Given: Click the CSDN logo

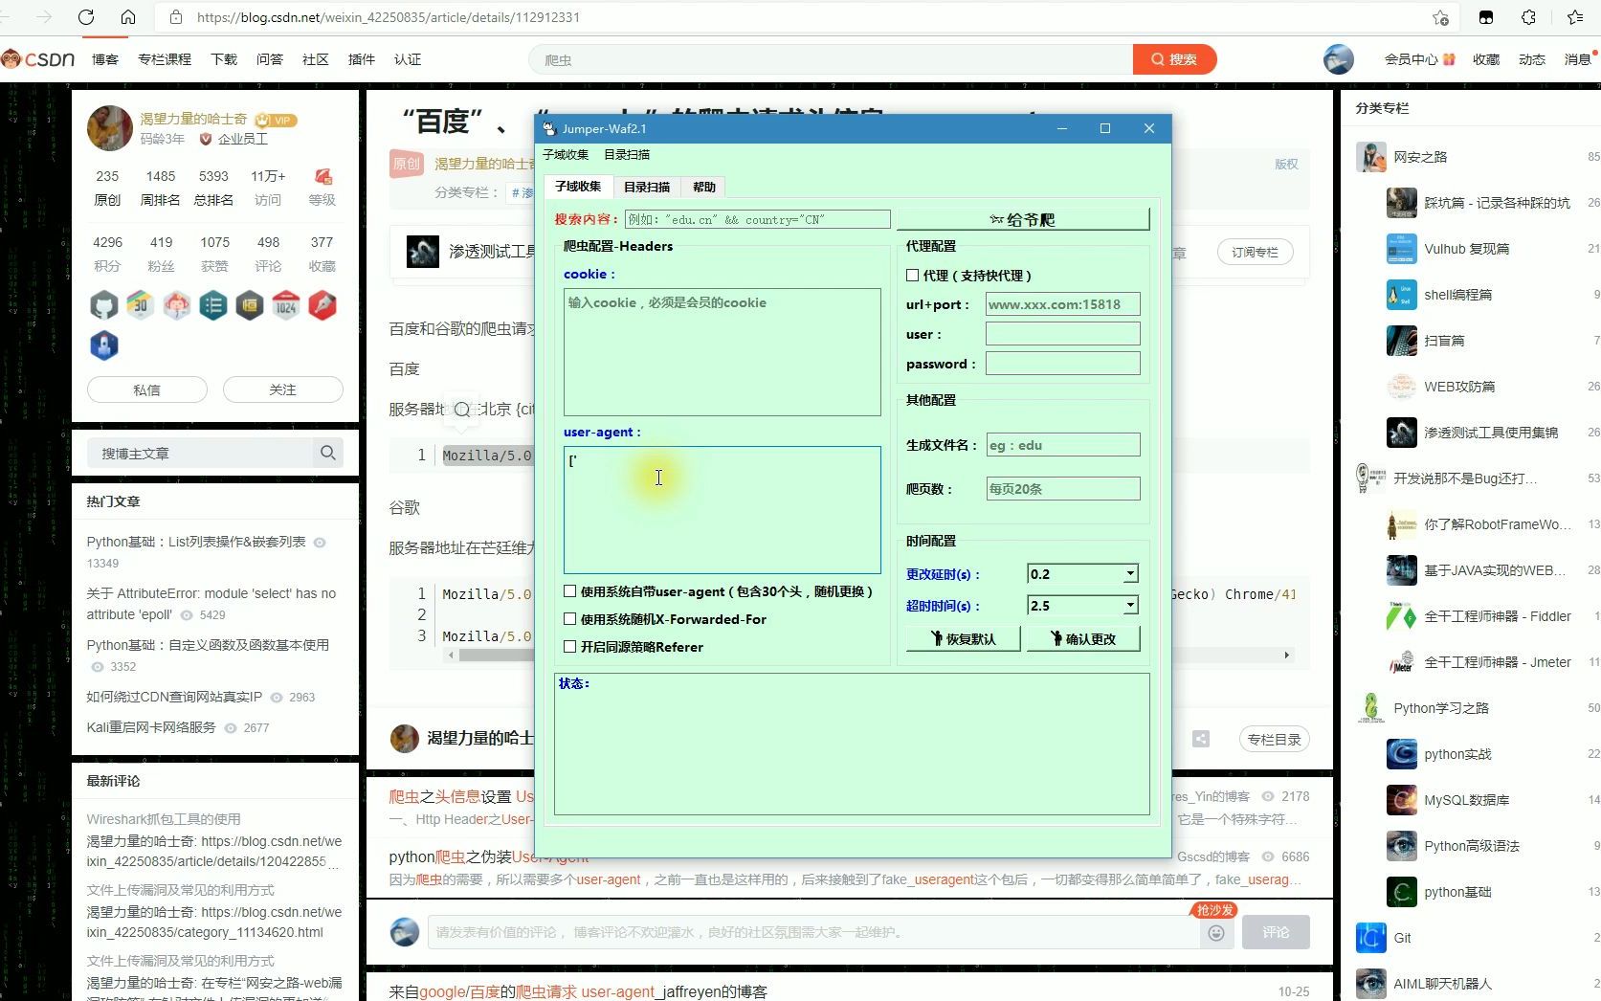Looking at the screenshot, I should (x=40, y=58).
